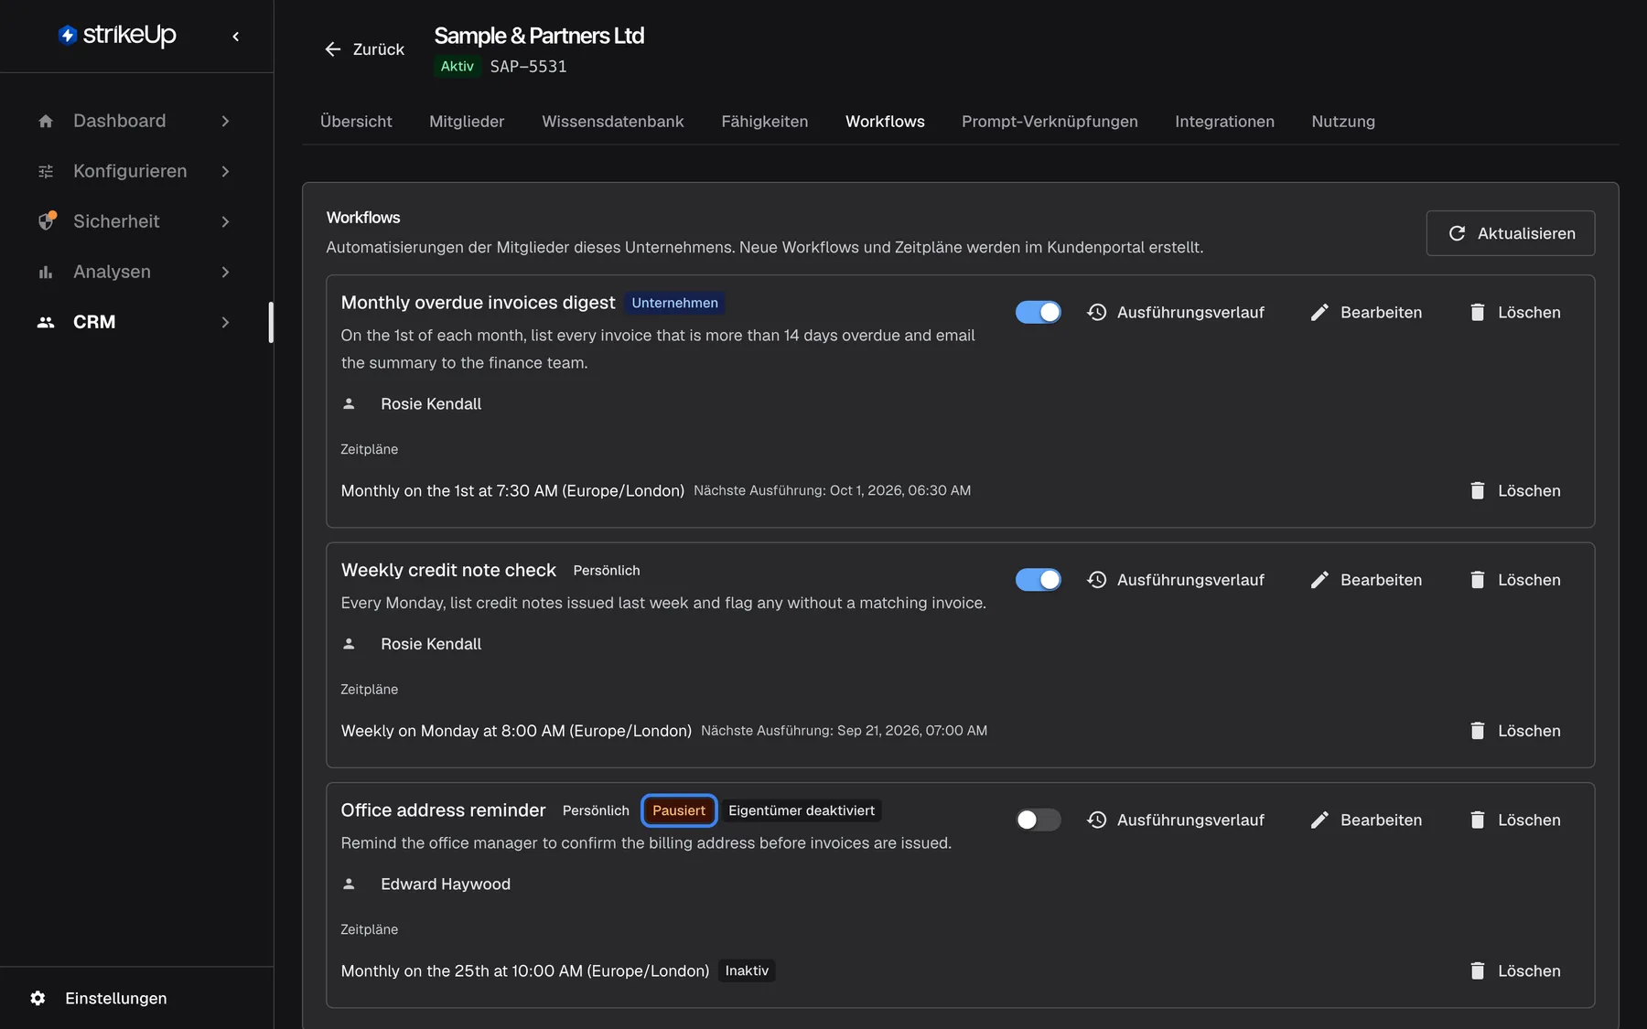
Task: Click the Sicherheit shield icon
Action: pyautogui.click(x=46, y=221)
